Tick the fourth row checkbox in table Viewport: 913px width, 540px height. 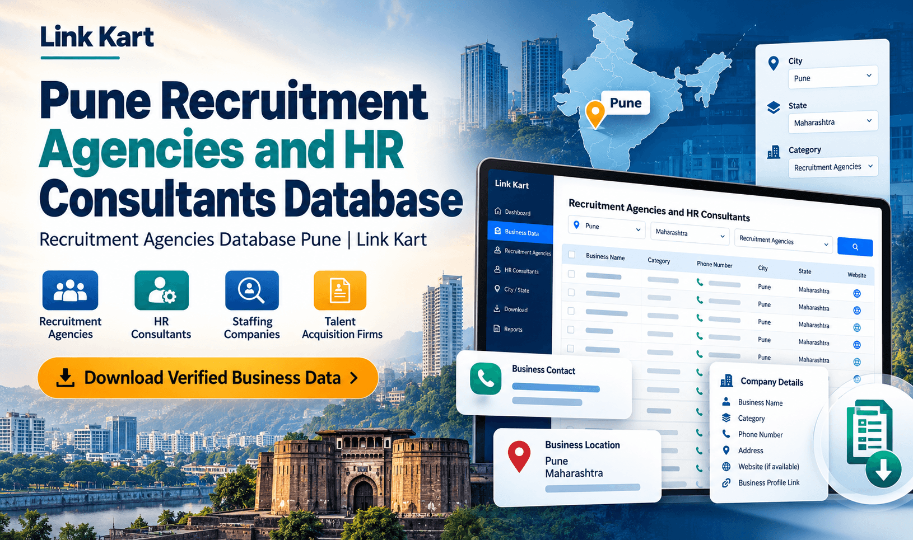click(571, 330)
